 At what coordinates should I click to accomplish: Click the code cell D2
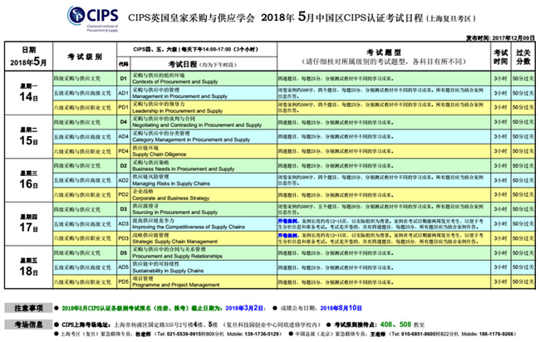pos(124,165)
